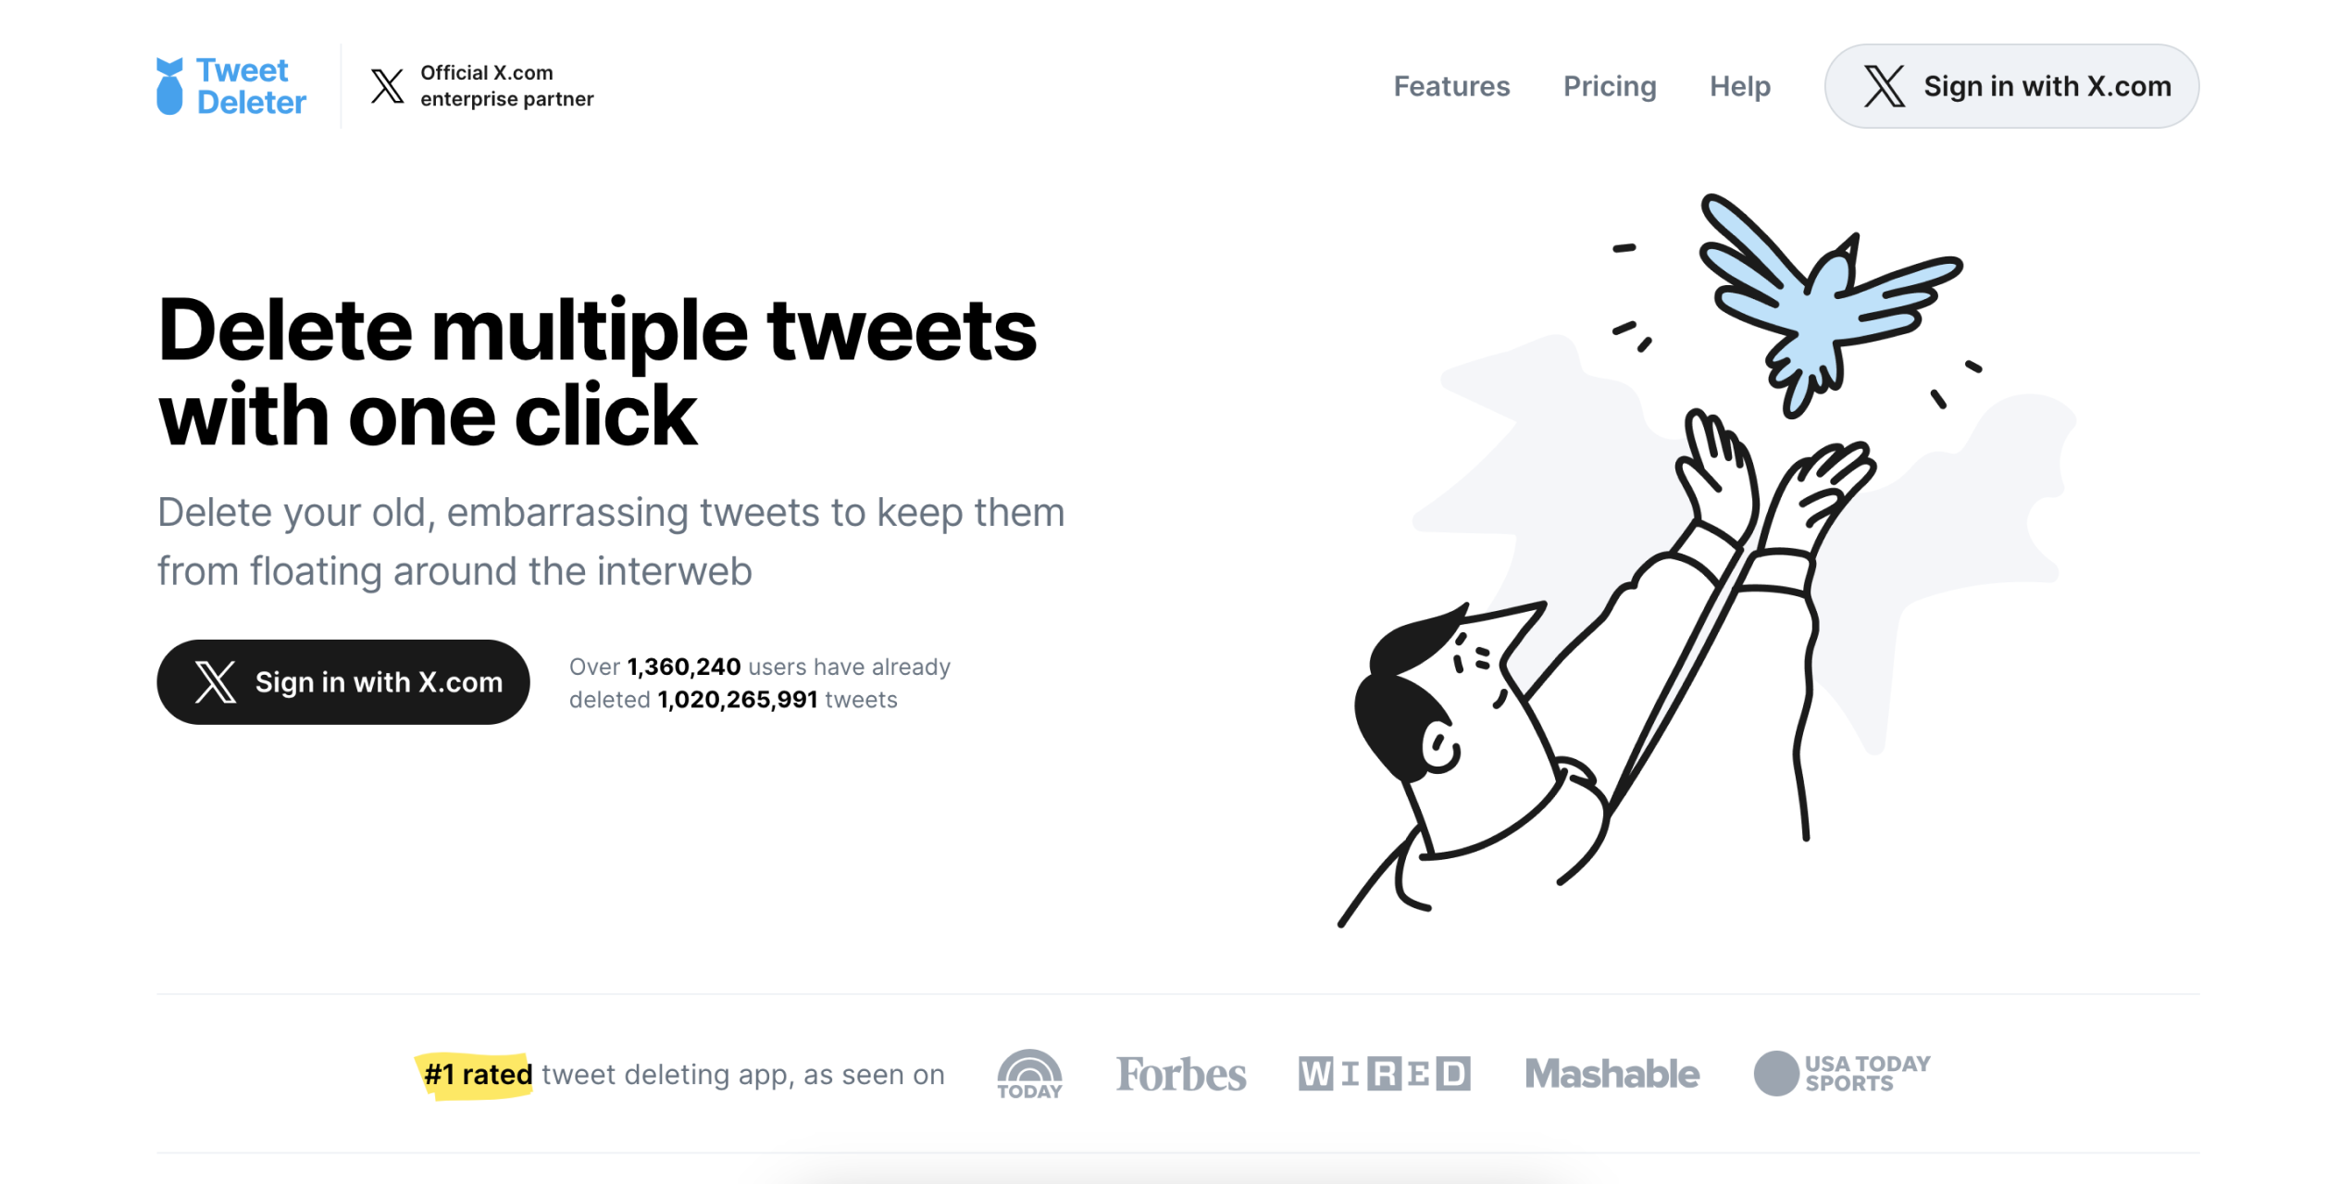Screen dimensions: 2352x1184
Task: Select the TODAY show logo
Action: click(1029, 1074)
